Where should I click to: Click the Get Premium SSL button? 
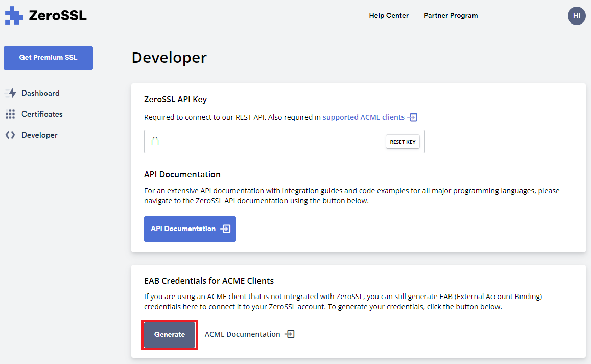(48, 58)
